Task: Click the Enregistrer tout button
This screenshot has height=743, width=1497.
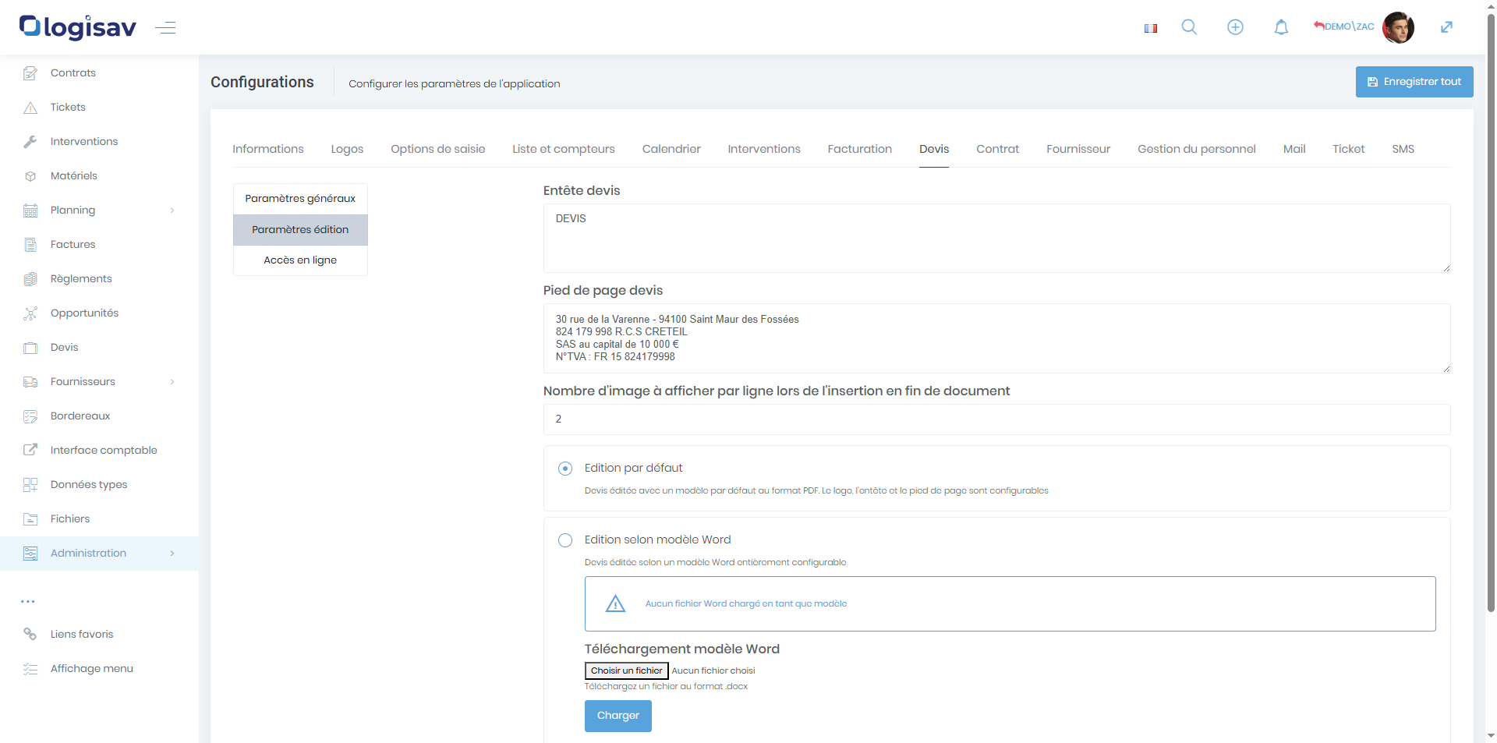Action: point(1414,82)
